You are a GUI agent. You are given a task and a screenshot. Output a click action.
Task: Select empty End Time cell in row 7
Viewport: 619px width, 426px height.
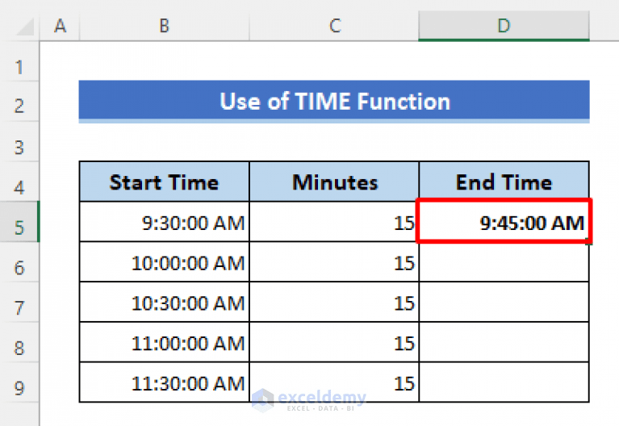point(504,303)
